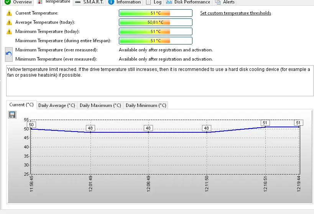
Task: Click the Current Temperature 51 °C bar
Action: tap(156, 13)
